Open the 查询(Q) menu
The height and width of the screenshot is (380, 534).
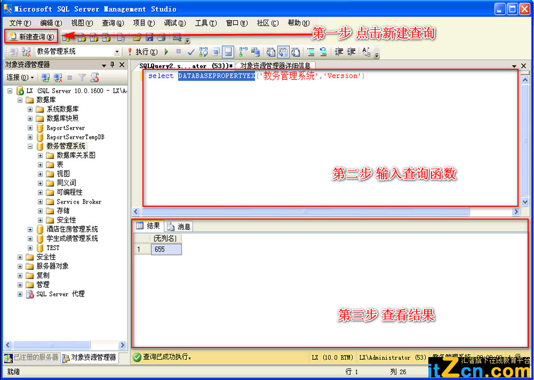(x=113, y=23)
